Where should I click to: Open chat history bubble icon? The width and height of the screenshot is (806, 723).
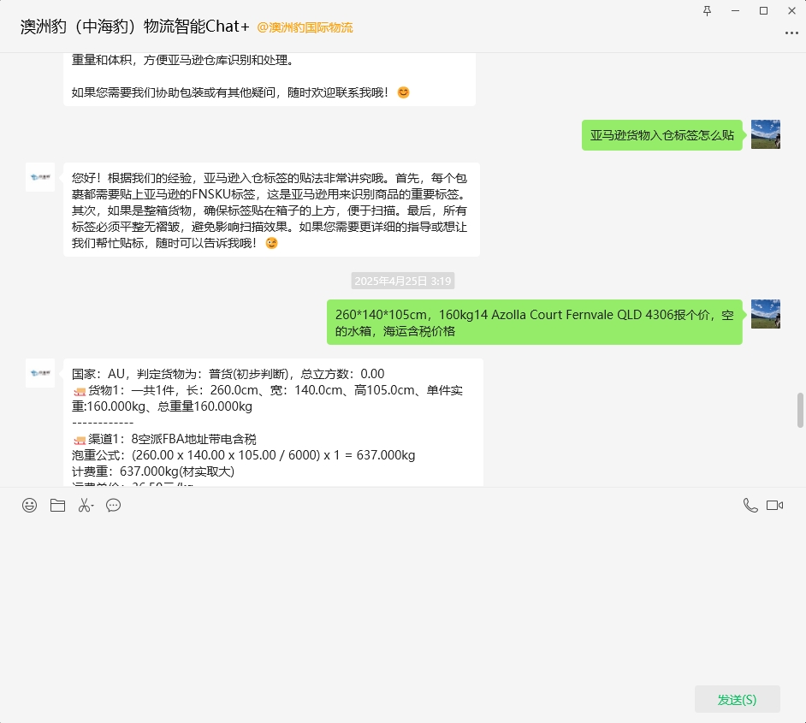(x=113, y=506)
